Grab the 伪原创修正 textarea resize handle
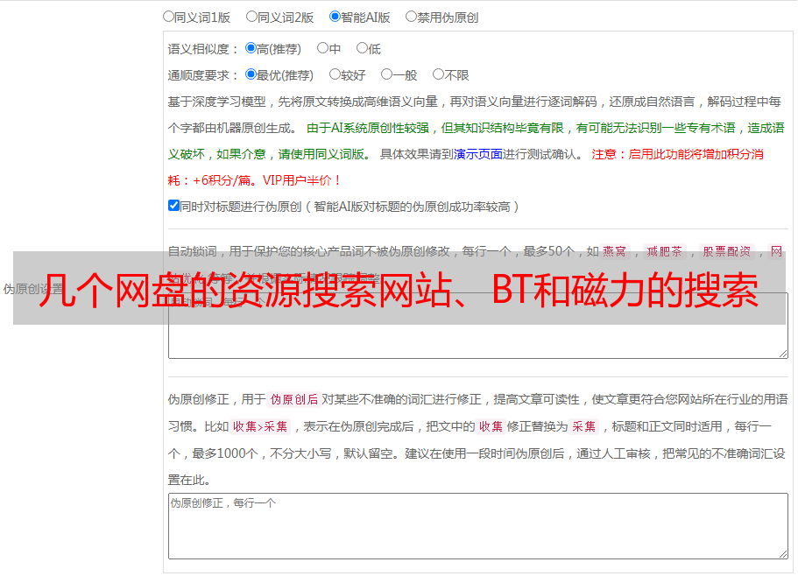The width and height of the screenshot is (798, 576). click(783, 554)
